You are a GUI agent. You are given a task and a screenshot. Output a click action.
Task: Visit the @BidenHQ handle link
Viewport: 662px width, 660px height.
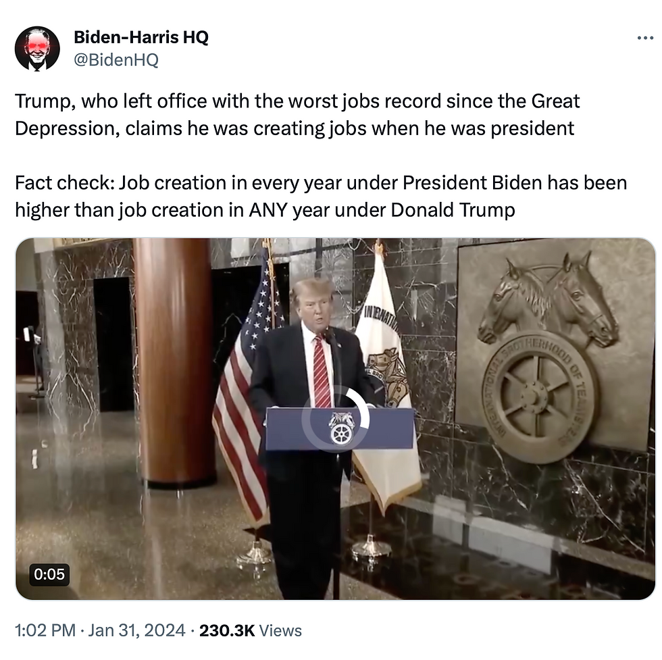coord(116,59)
